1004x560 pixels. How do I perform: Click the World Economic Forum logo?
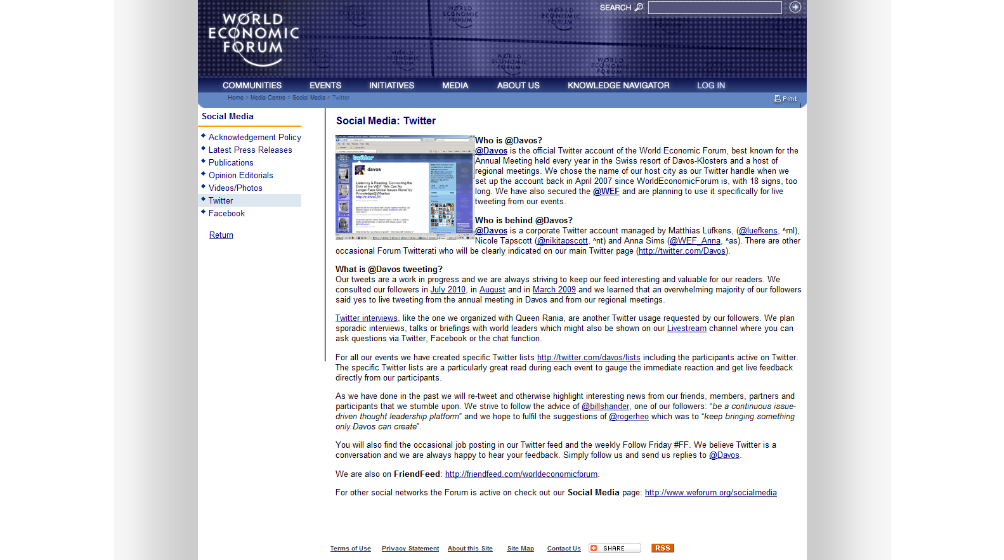[254, 38]
